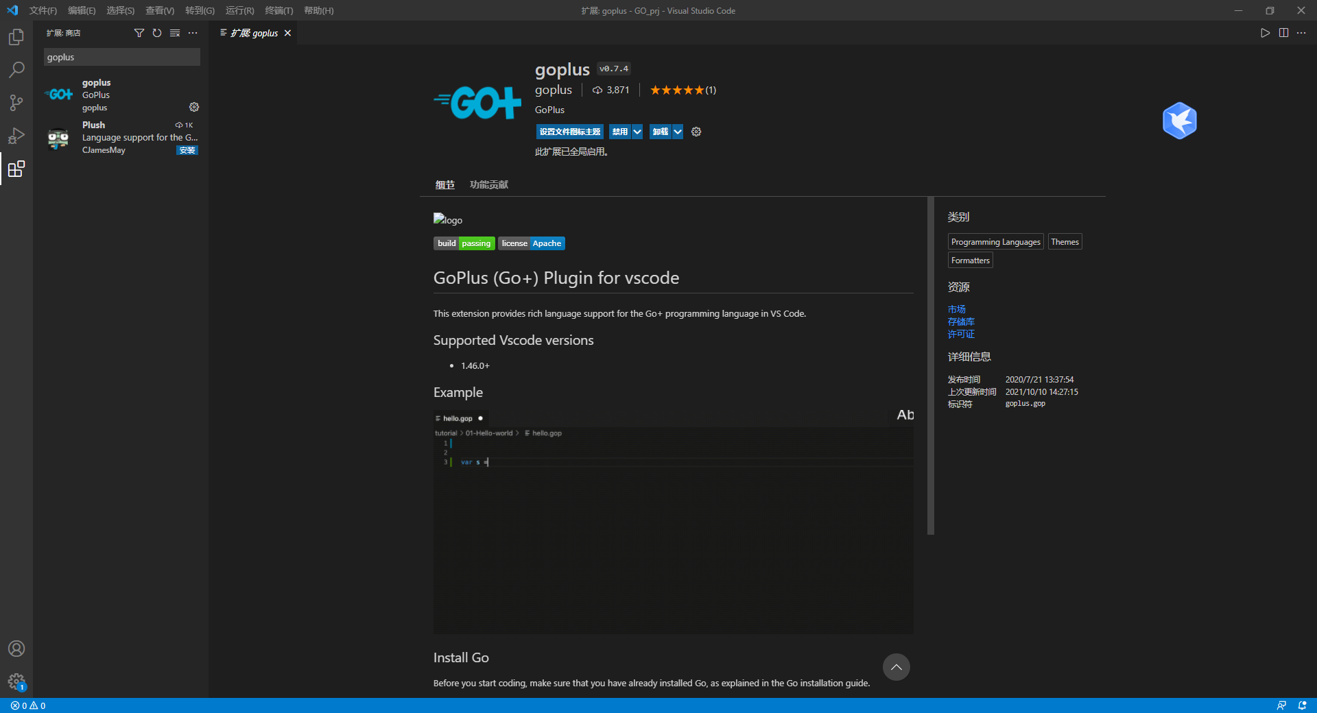Open the 终端(T) menu
The image size is (1317, 713).
point(279,10)
